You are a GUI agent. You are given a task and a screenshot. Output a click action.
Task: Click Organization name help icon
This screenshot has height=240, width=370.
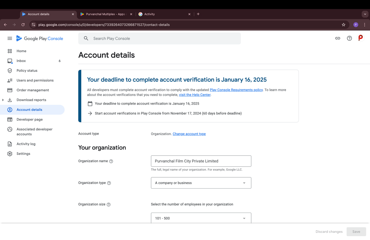click(111, 161)
